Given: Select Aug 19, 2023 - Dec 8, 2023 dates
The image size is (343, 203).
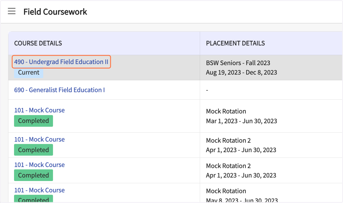Looking at the screenshot, I should pyautogui.click(x=242, y=73).
